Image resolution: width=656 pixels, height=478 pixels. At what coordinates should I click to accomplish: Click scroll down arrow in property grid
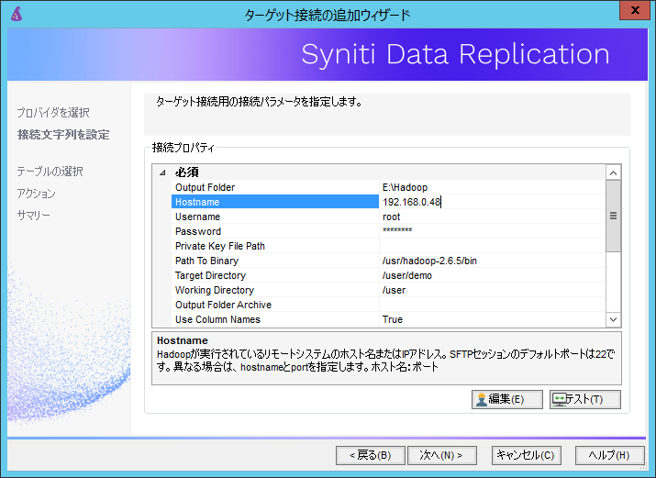pos(613,319)
